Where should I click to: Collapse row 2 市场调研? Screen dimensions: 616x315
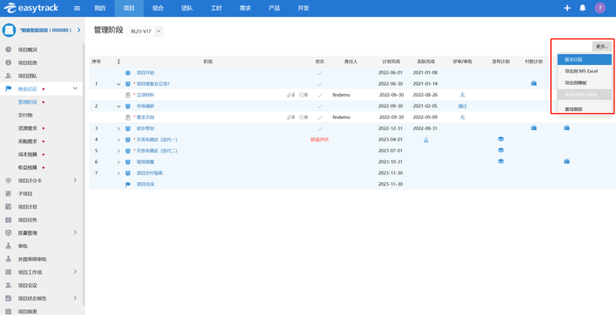pos(119,106)
